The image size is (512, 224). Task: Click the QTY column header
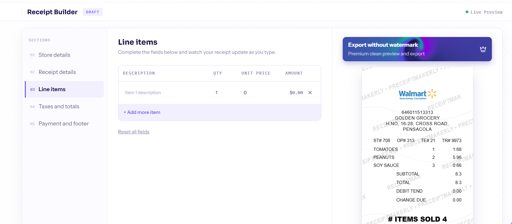click(218, 73)
